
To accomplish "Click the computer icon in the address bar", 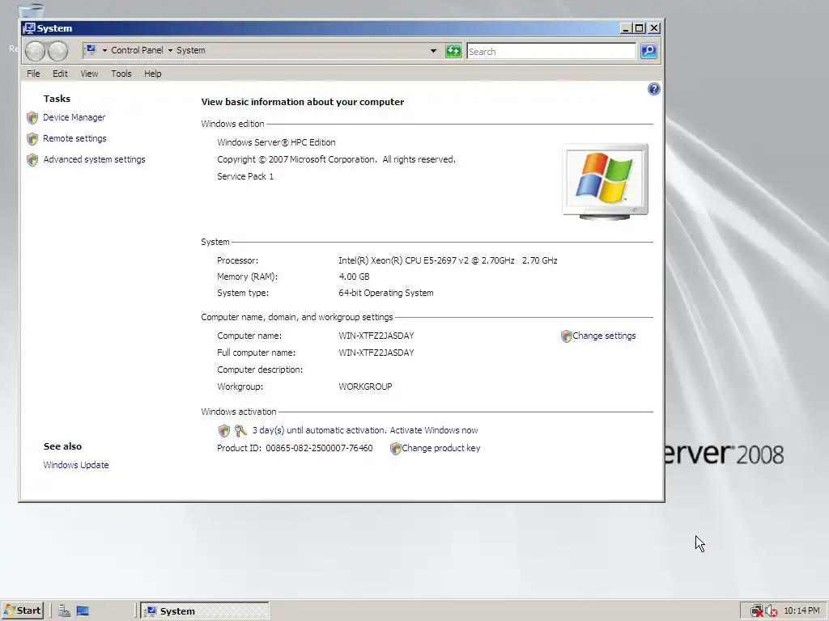I will 91,50.
